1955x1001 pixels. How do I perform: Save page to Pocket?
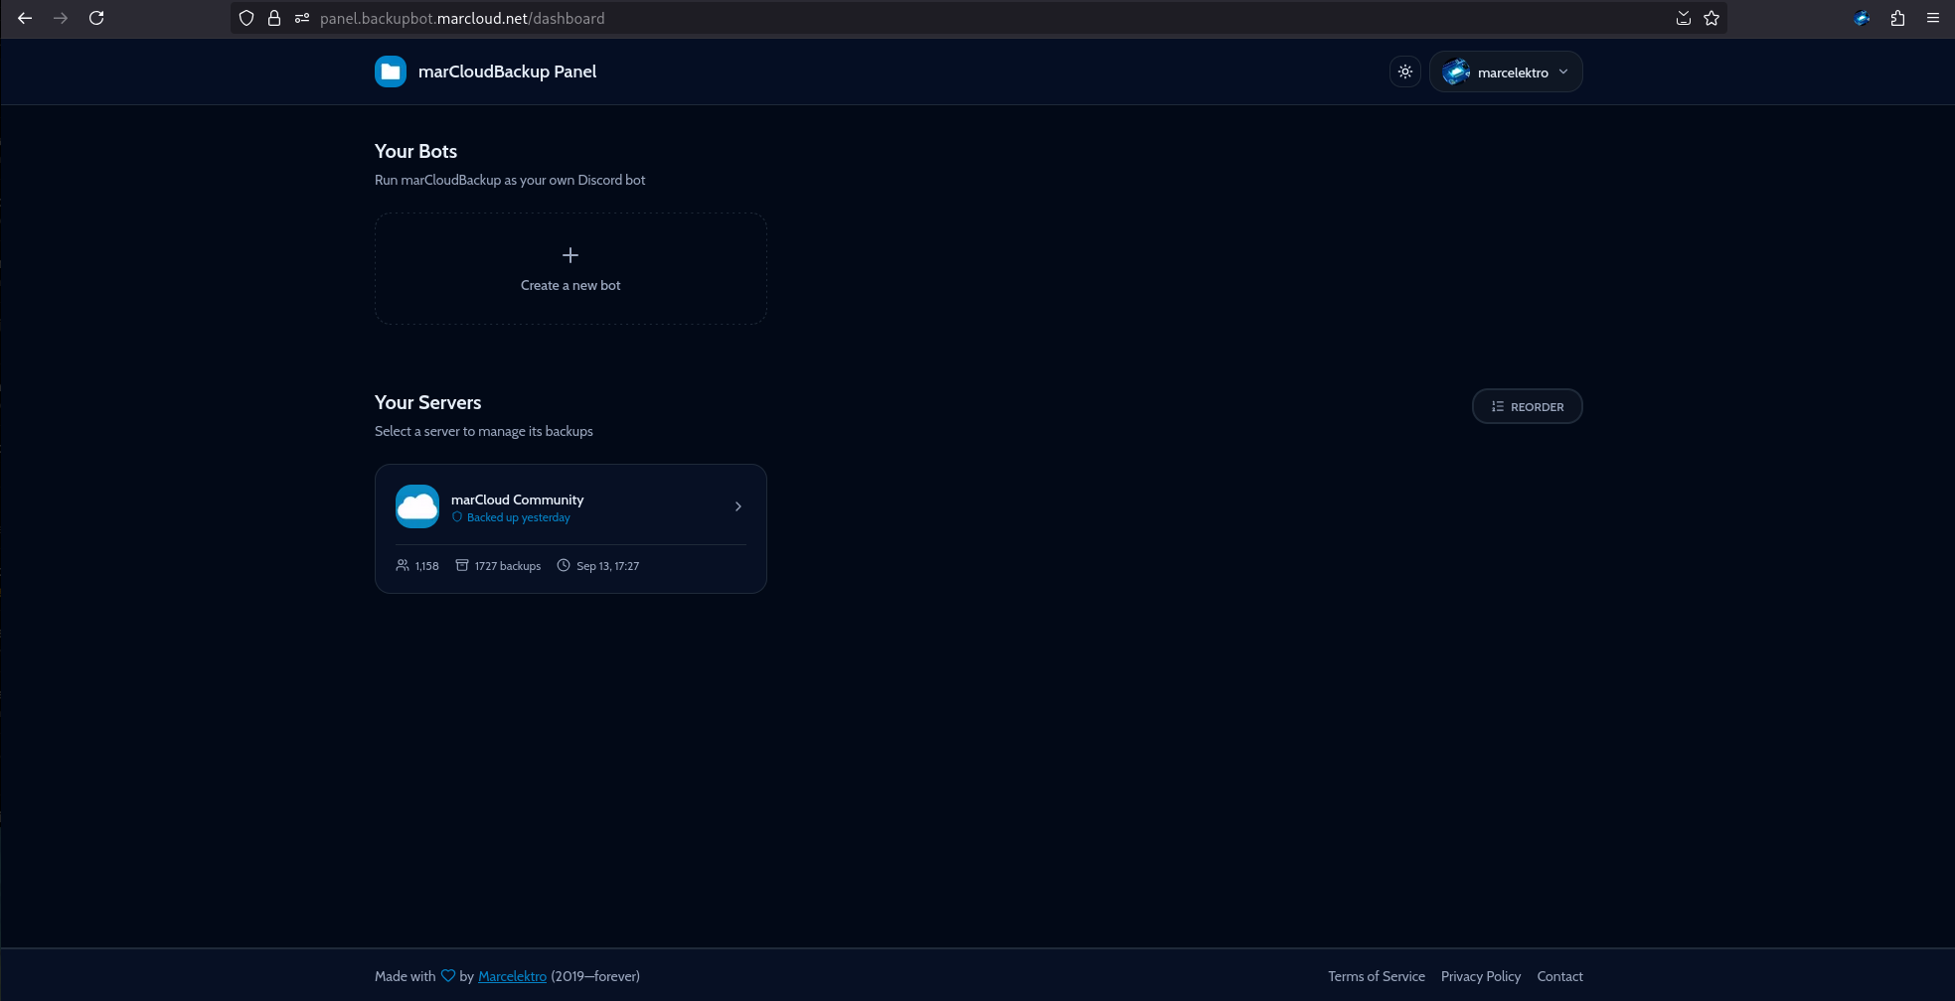coord(1684,18)
